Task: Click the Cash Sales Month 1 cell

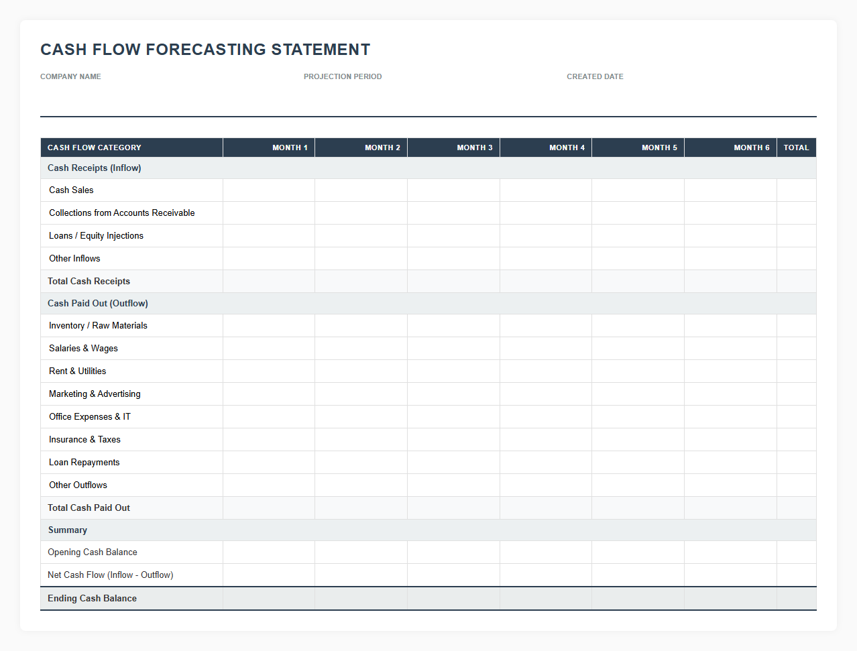Action: coord(269,190)
